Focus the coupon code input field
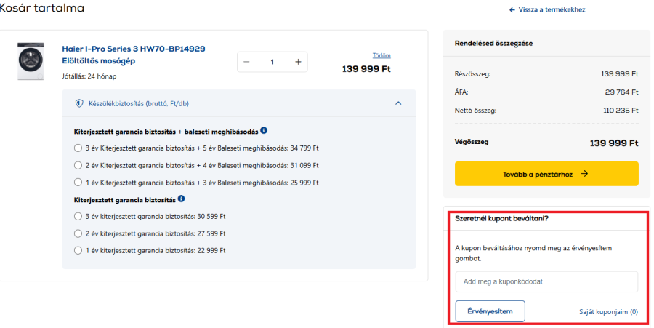Screen dimensions: 654x328 point(546,281)
